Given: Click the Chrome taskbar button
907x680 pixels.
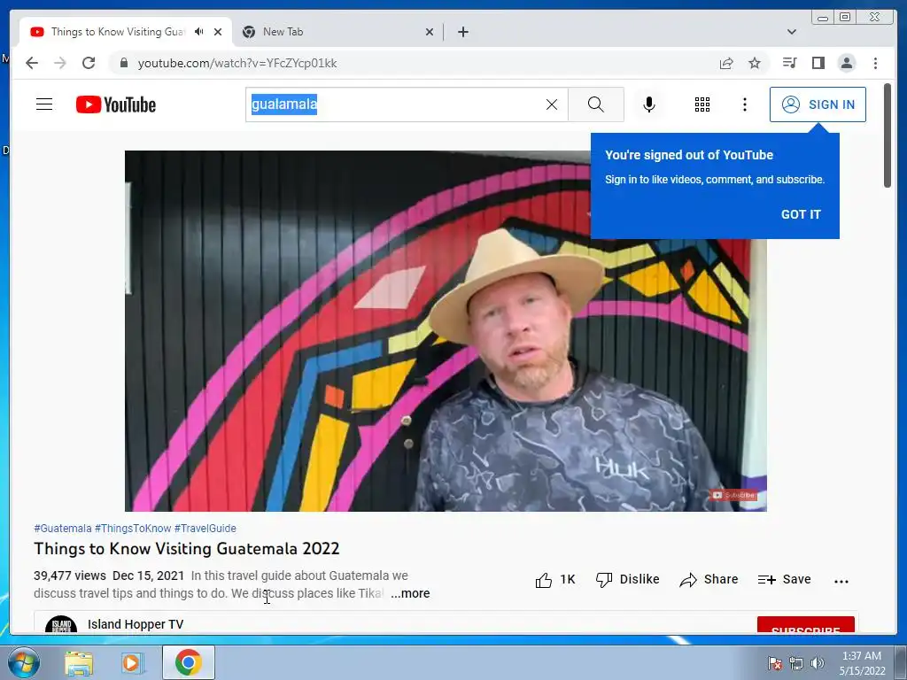Looking at the screenshot, I should tap(189, 662).
